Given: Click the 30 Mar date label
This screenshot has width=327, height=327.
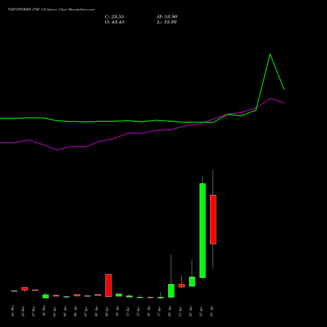Looking at the screenshot, I should tap(44, 311).
